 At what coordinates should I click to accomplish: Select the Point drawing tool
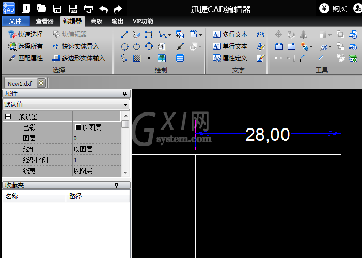[149, 58]
